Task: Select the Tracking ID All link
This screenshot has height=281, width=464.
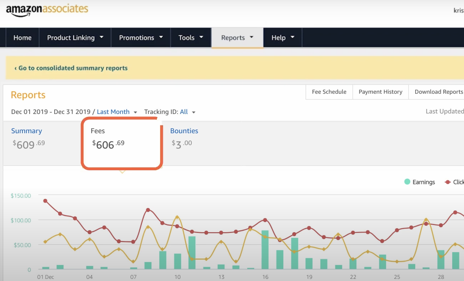Action: 184,112
